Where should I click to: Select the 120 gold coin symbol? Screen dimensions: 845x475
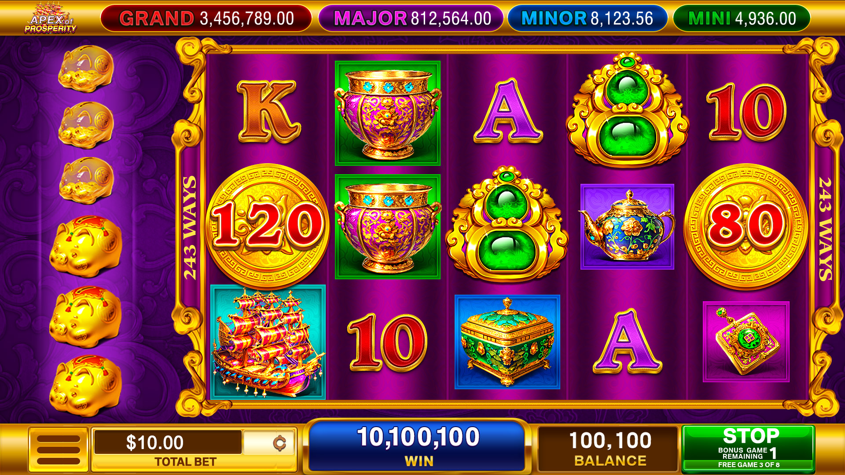(267, 225)
